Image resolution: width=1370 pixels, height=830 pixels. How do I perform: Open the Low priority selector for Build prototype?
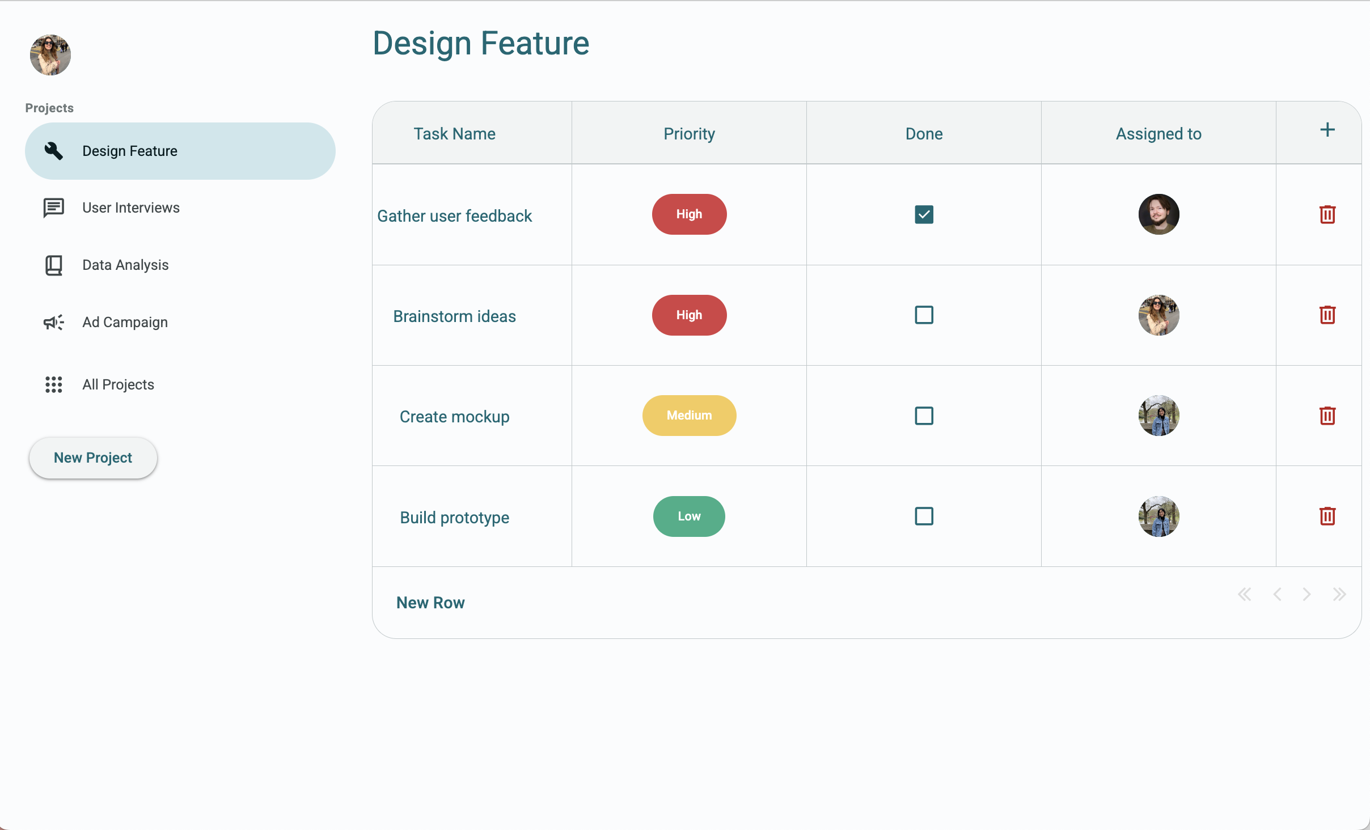(x=688, y=516)
